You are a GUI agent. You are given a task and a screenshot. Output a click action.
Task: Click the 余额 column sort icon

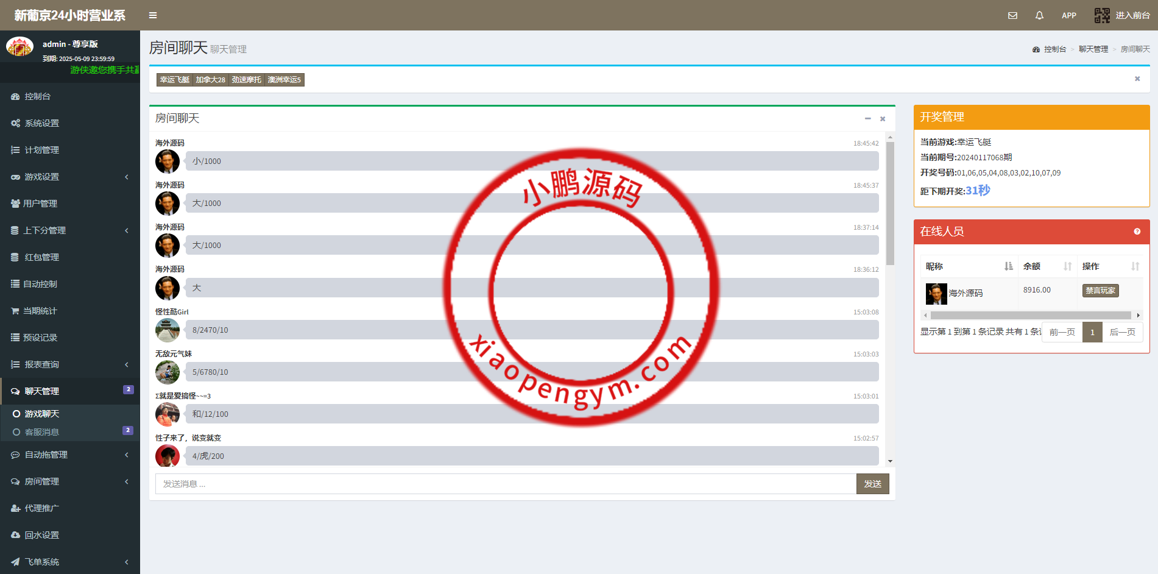click(1067, 266)
